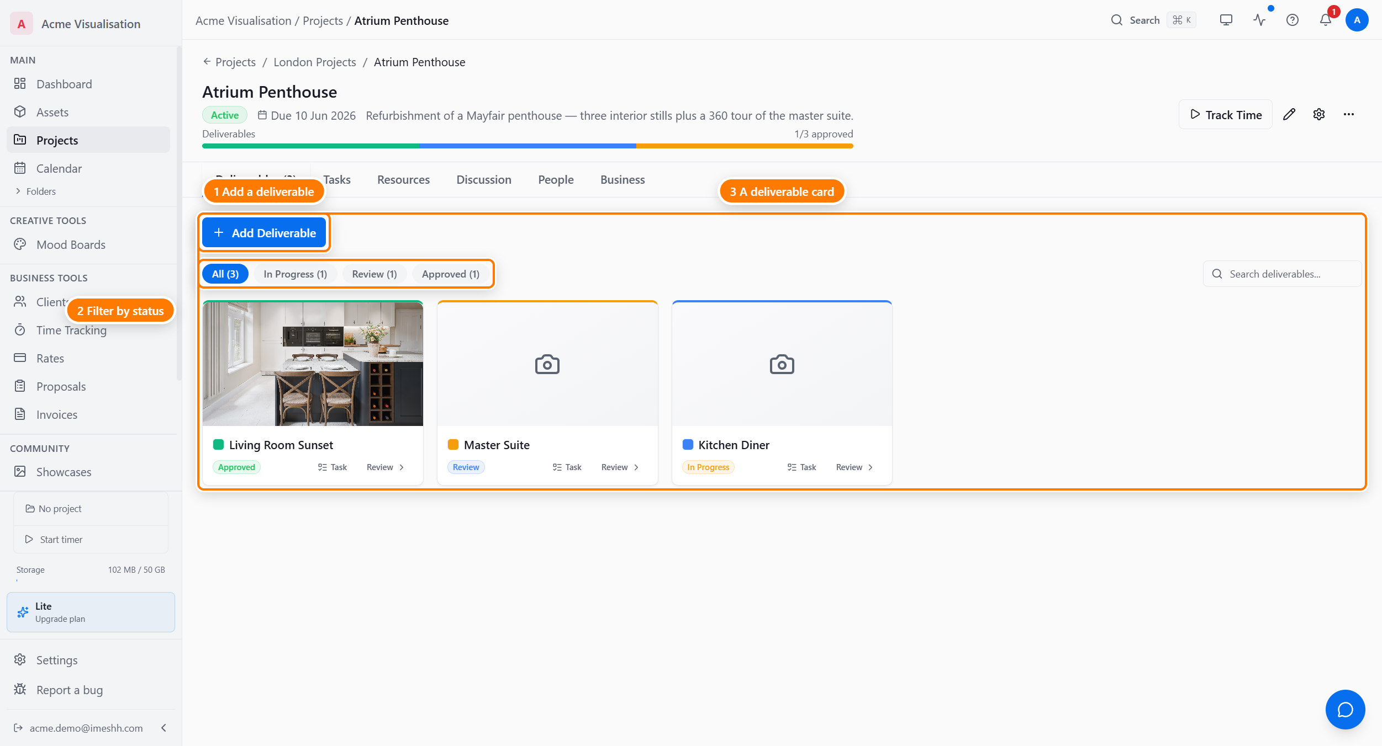This screenshot has height=746, width=1382.
Task: Switch to the People tab
Action: pyautogui.click(x=556, y=179)
